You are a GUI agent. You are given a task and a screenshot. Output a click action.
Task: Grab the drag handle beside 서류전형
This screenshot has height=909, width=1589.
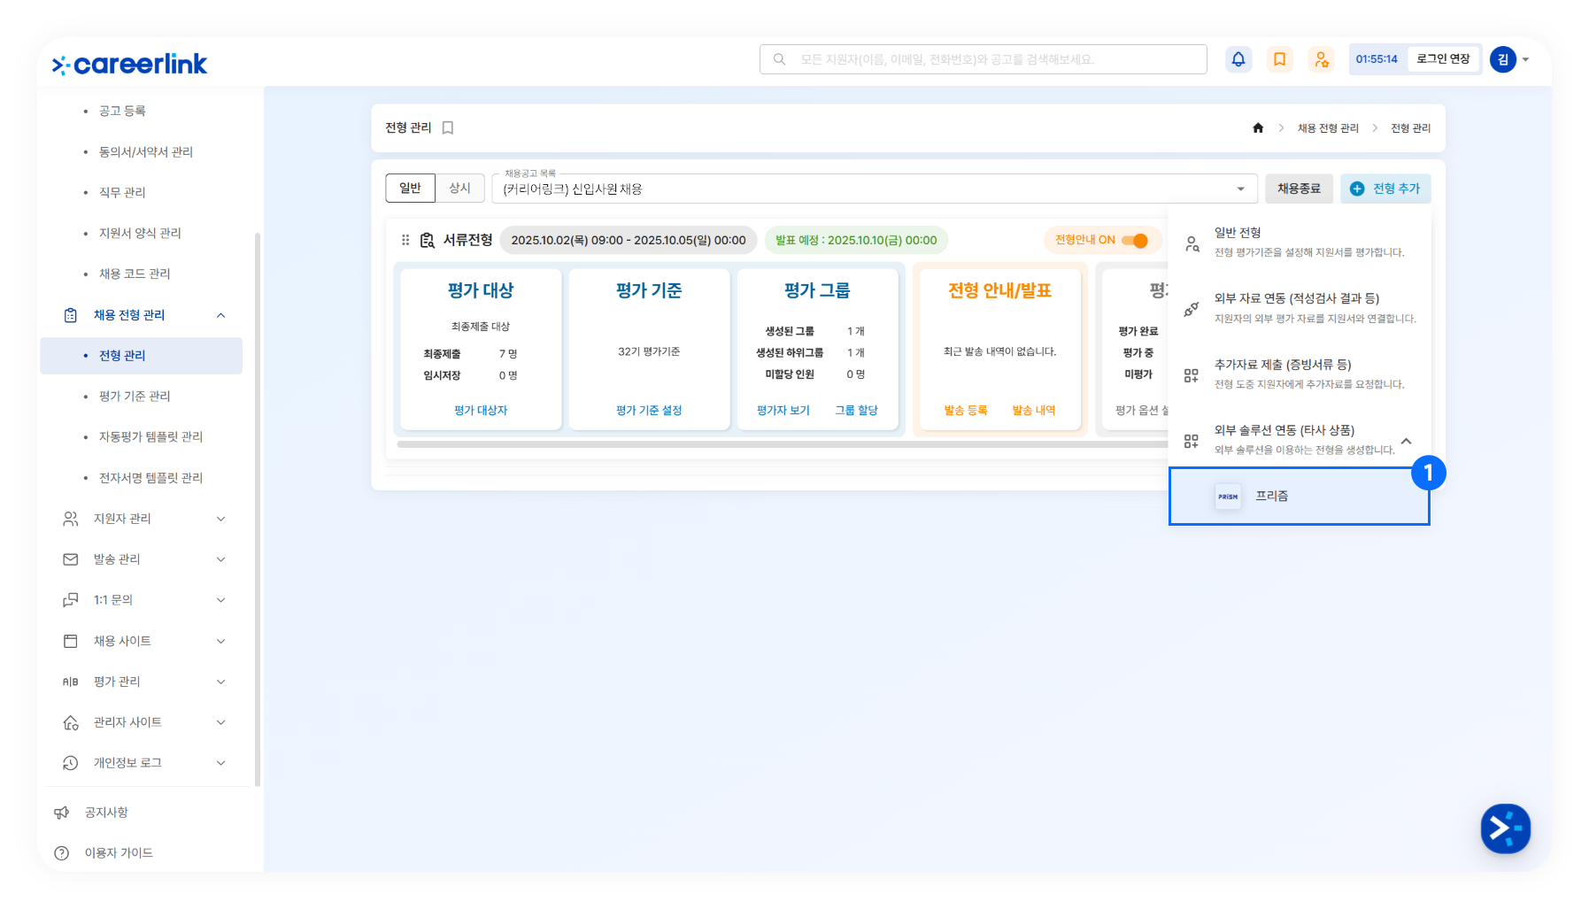coord(405,240)
